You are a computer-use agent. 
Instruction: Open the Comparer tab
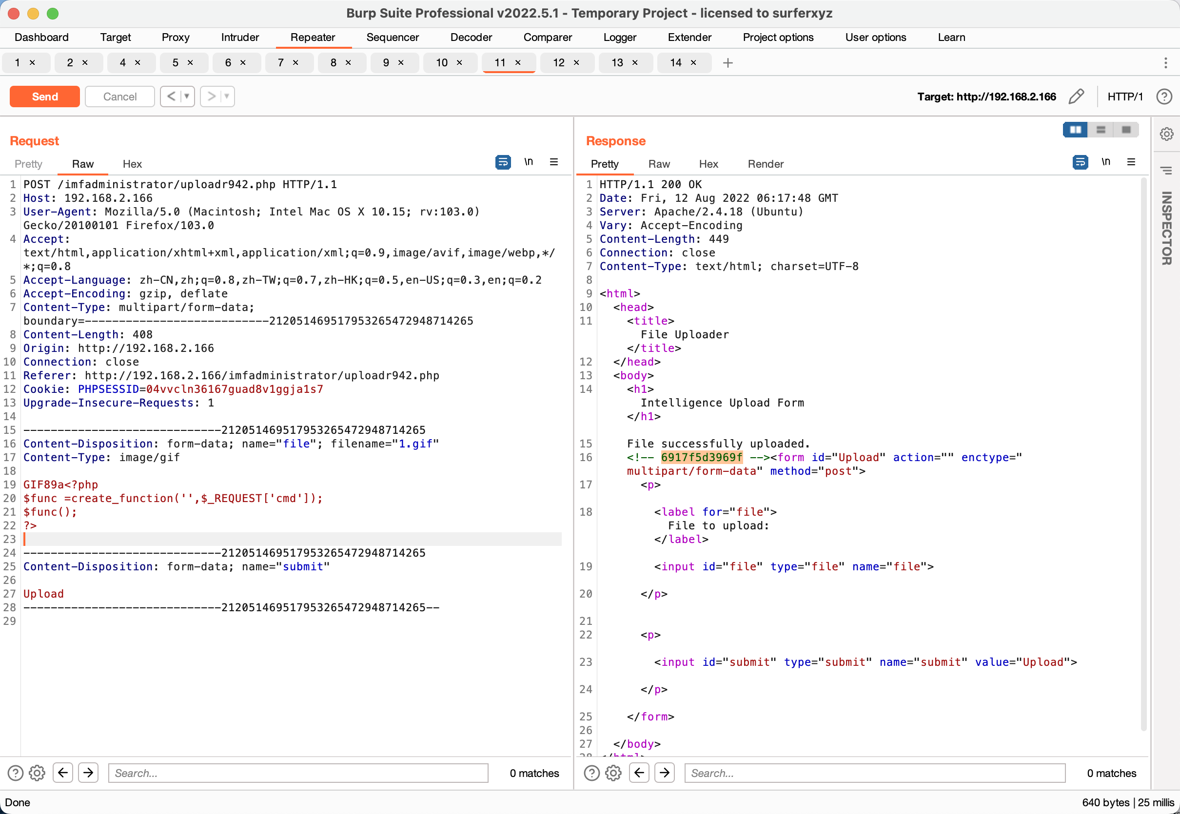pos(548,37)
